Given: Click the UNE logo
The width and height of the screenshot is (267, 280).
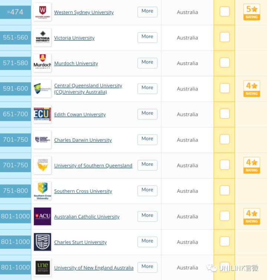Looking at the screenshot, I should coord(43,267).
